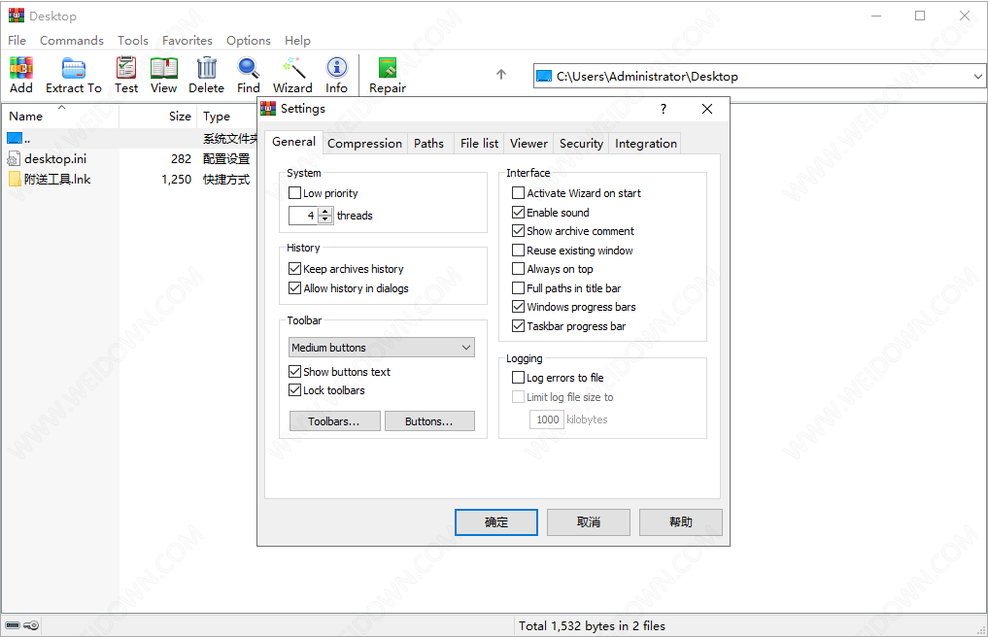
Task: Enable Low priority checkbox
Action: (294, 193)
